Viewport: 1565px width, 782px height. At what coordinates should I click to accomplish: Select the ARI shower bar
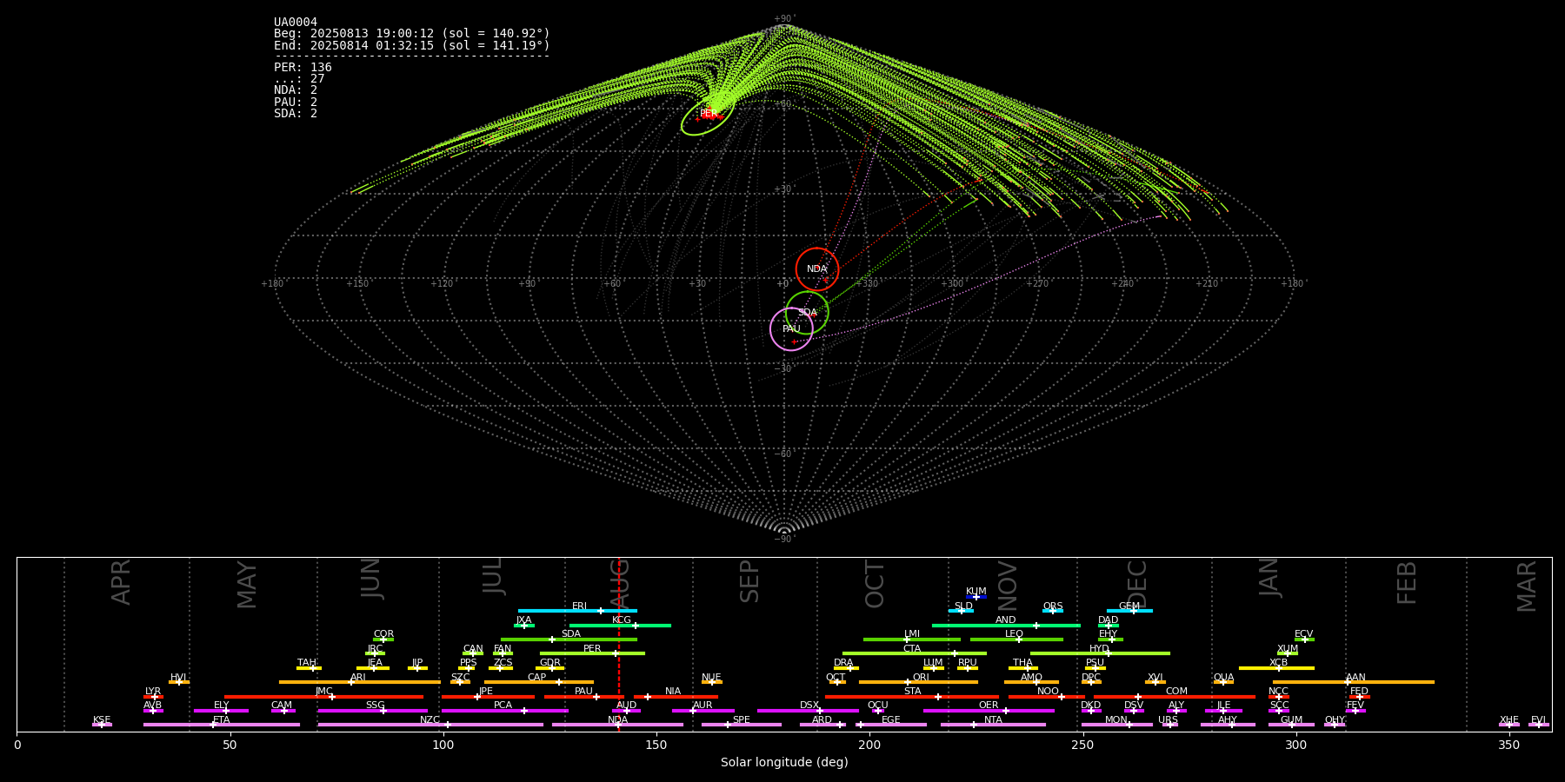click(x=359, y=682)
